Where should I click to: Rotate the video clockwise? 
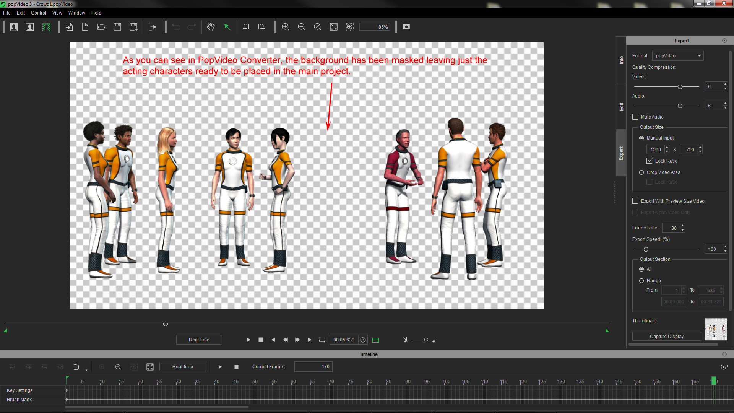click(261, 27)
